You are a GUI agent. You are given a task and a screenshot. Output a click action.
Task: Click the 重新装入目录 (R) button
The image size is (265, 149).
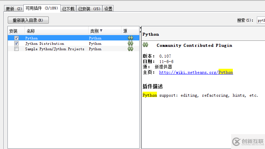28,20
